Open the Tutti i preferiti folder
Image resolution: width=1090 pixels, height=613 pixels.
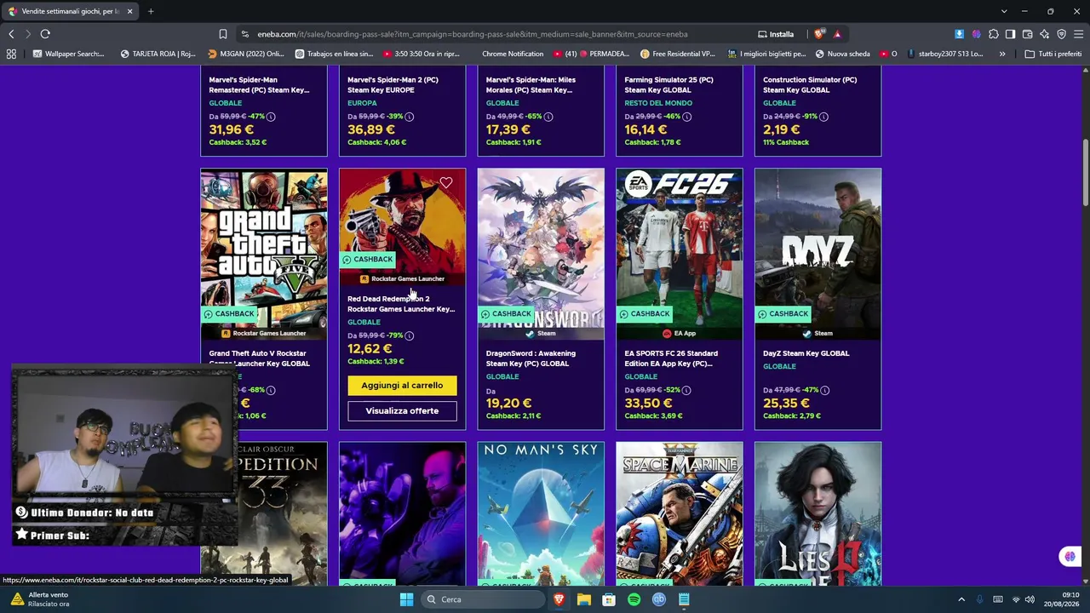pos(1053,54)
